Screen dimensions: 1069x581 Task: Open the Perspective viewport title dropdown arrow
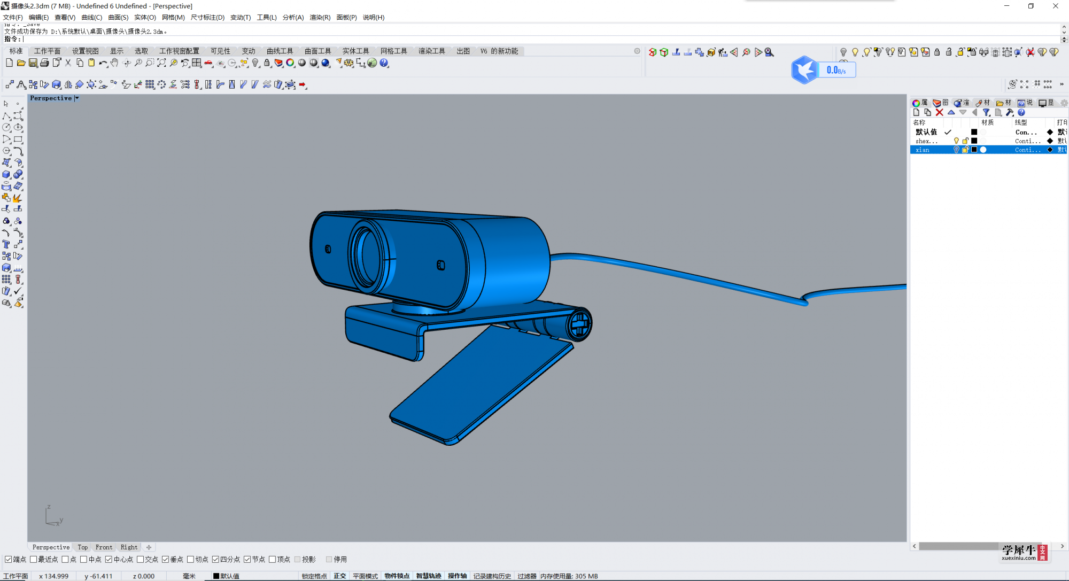[x=76, y=98]
